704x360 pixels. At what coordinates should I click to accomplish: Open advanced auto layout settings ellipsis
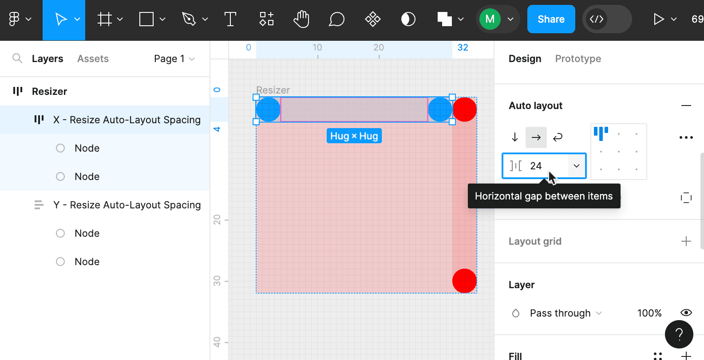point(686,137)
